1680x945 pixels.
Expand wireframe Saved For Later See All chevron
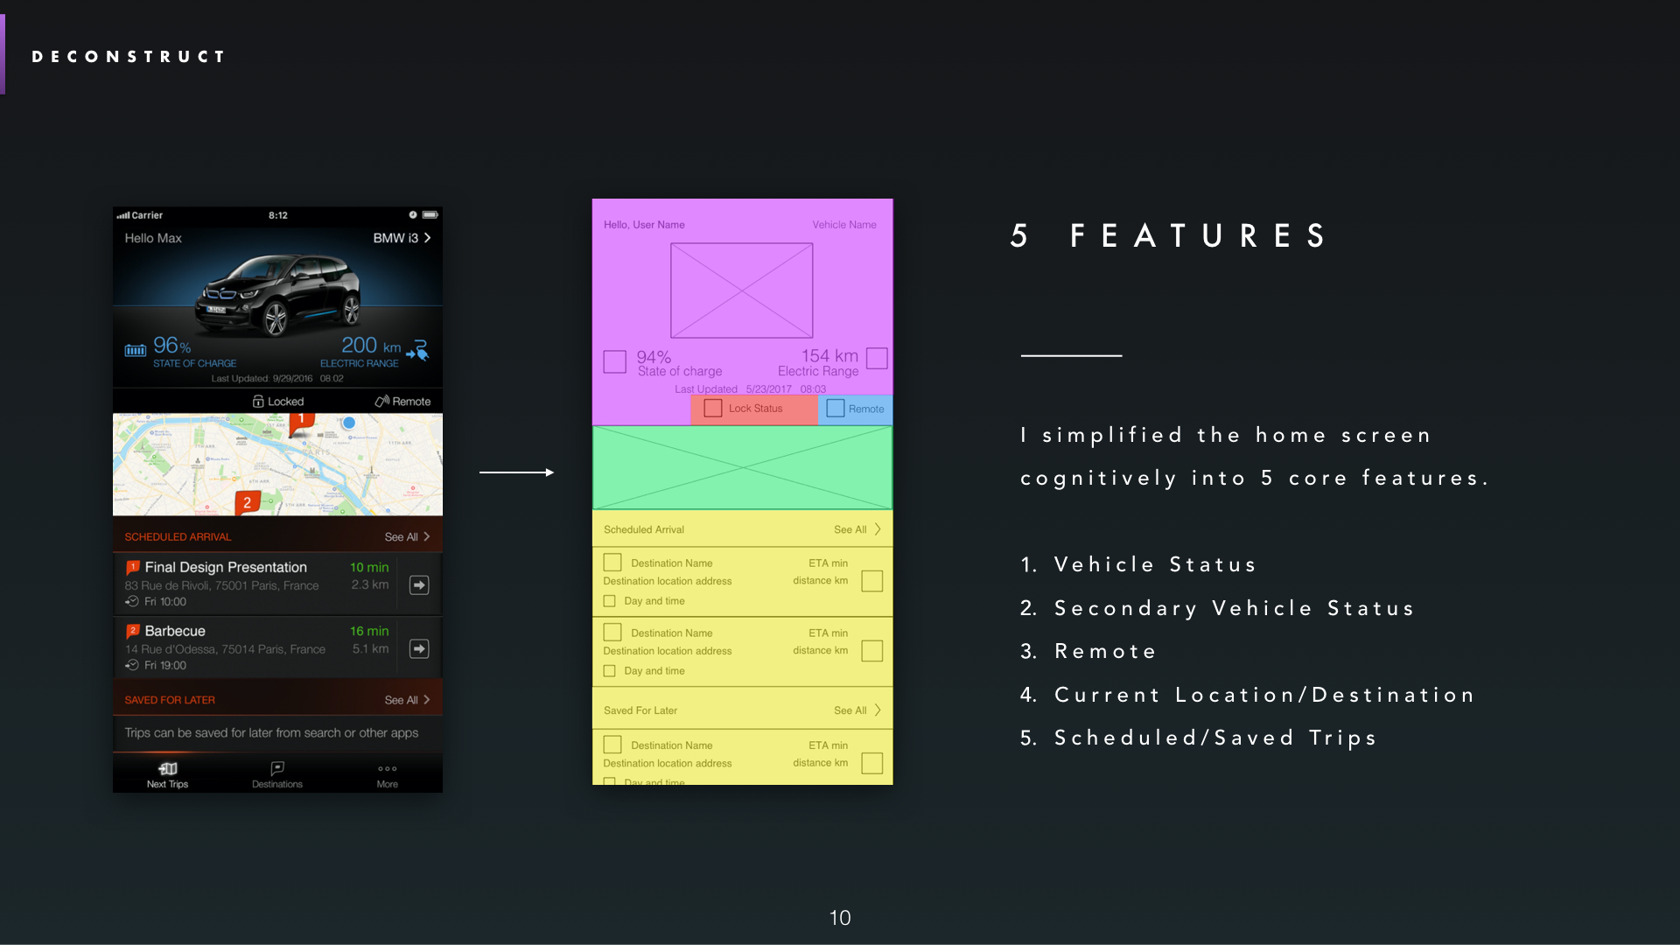pyautogui.click(x=878, y=710)
